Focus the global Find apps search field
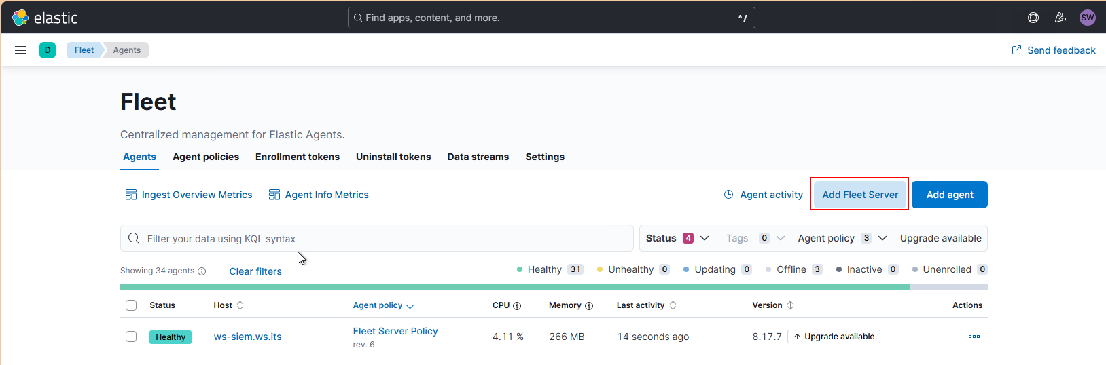The image size is (1106, 365). [x=552, y=18]
